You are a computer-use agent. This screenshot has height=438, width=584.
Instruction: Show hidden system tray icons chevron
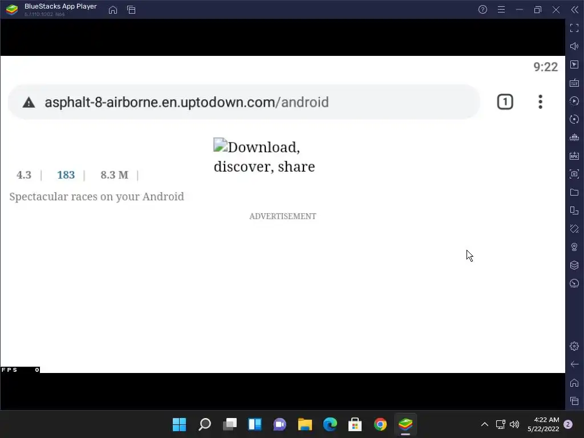pyautogui.click(x=485, y=424)
